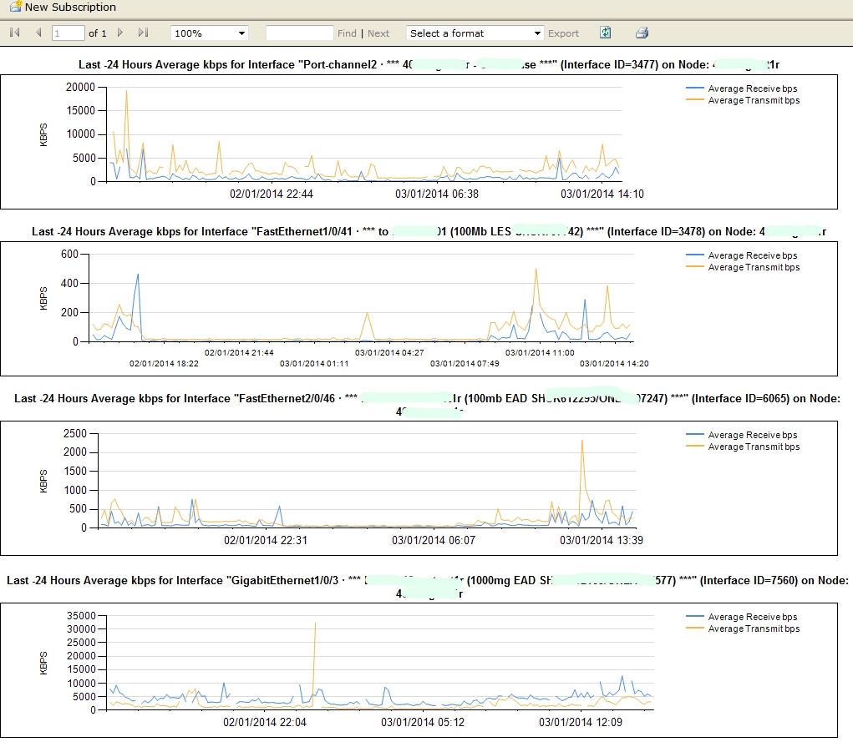Click the 600 y-axis value

coord(69,254)
